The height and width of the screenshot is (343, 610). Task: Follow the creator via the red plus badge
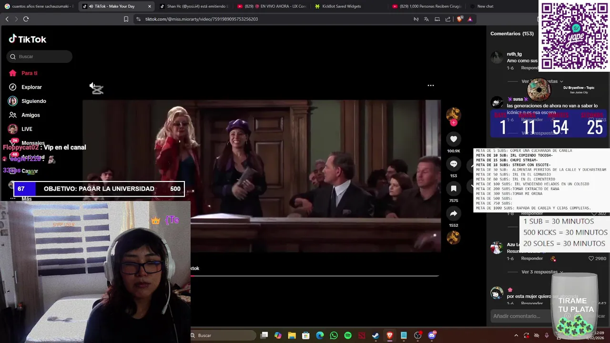(454, 122)
